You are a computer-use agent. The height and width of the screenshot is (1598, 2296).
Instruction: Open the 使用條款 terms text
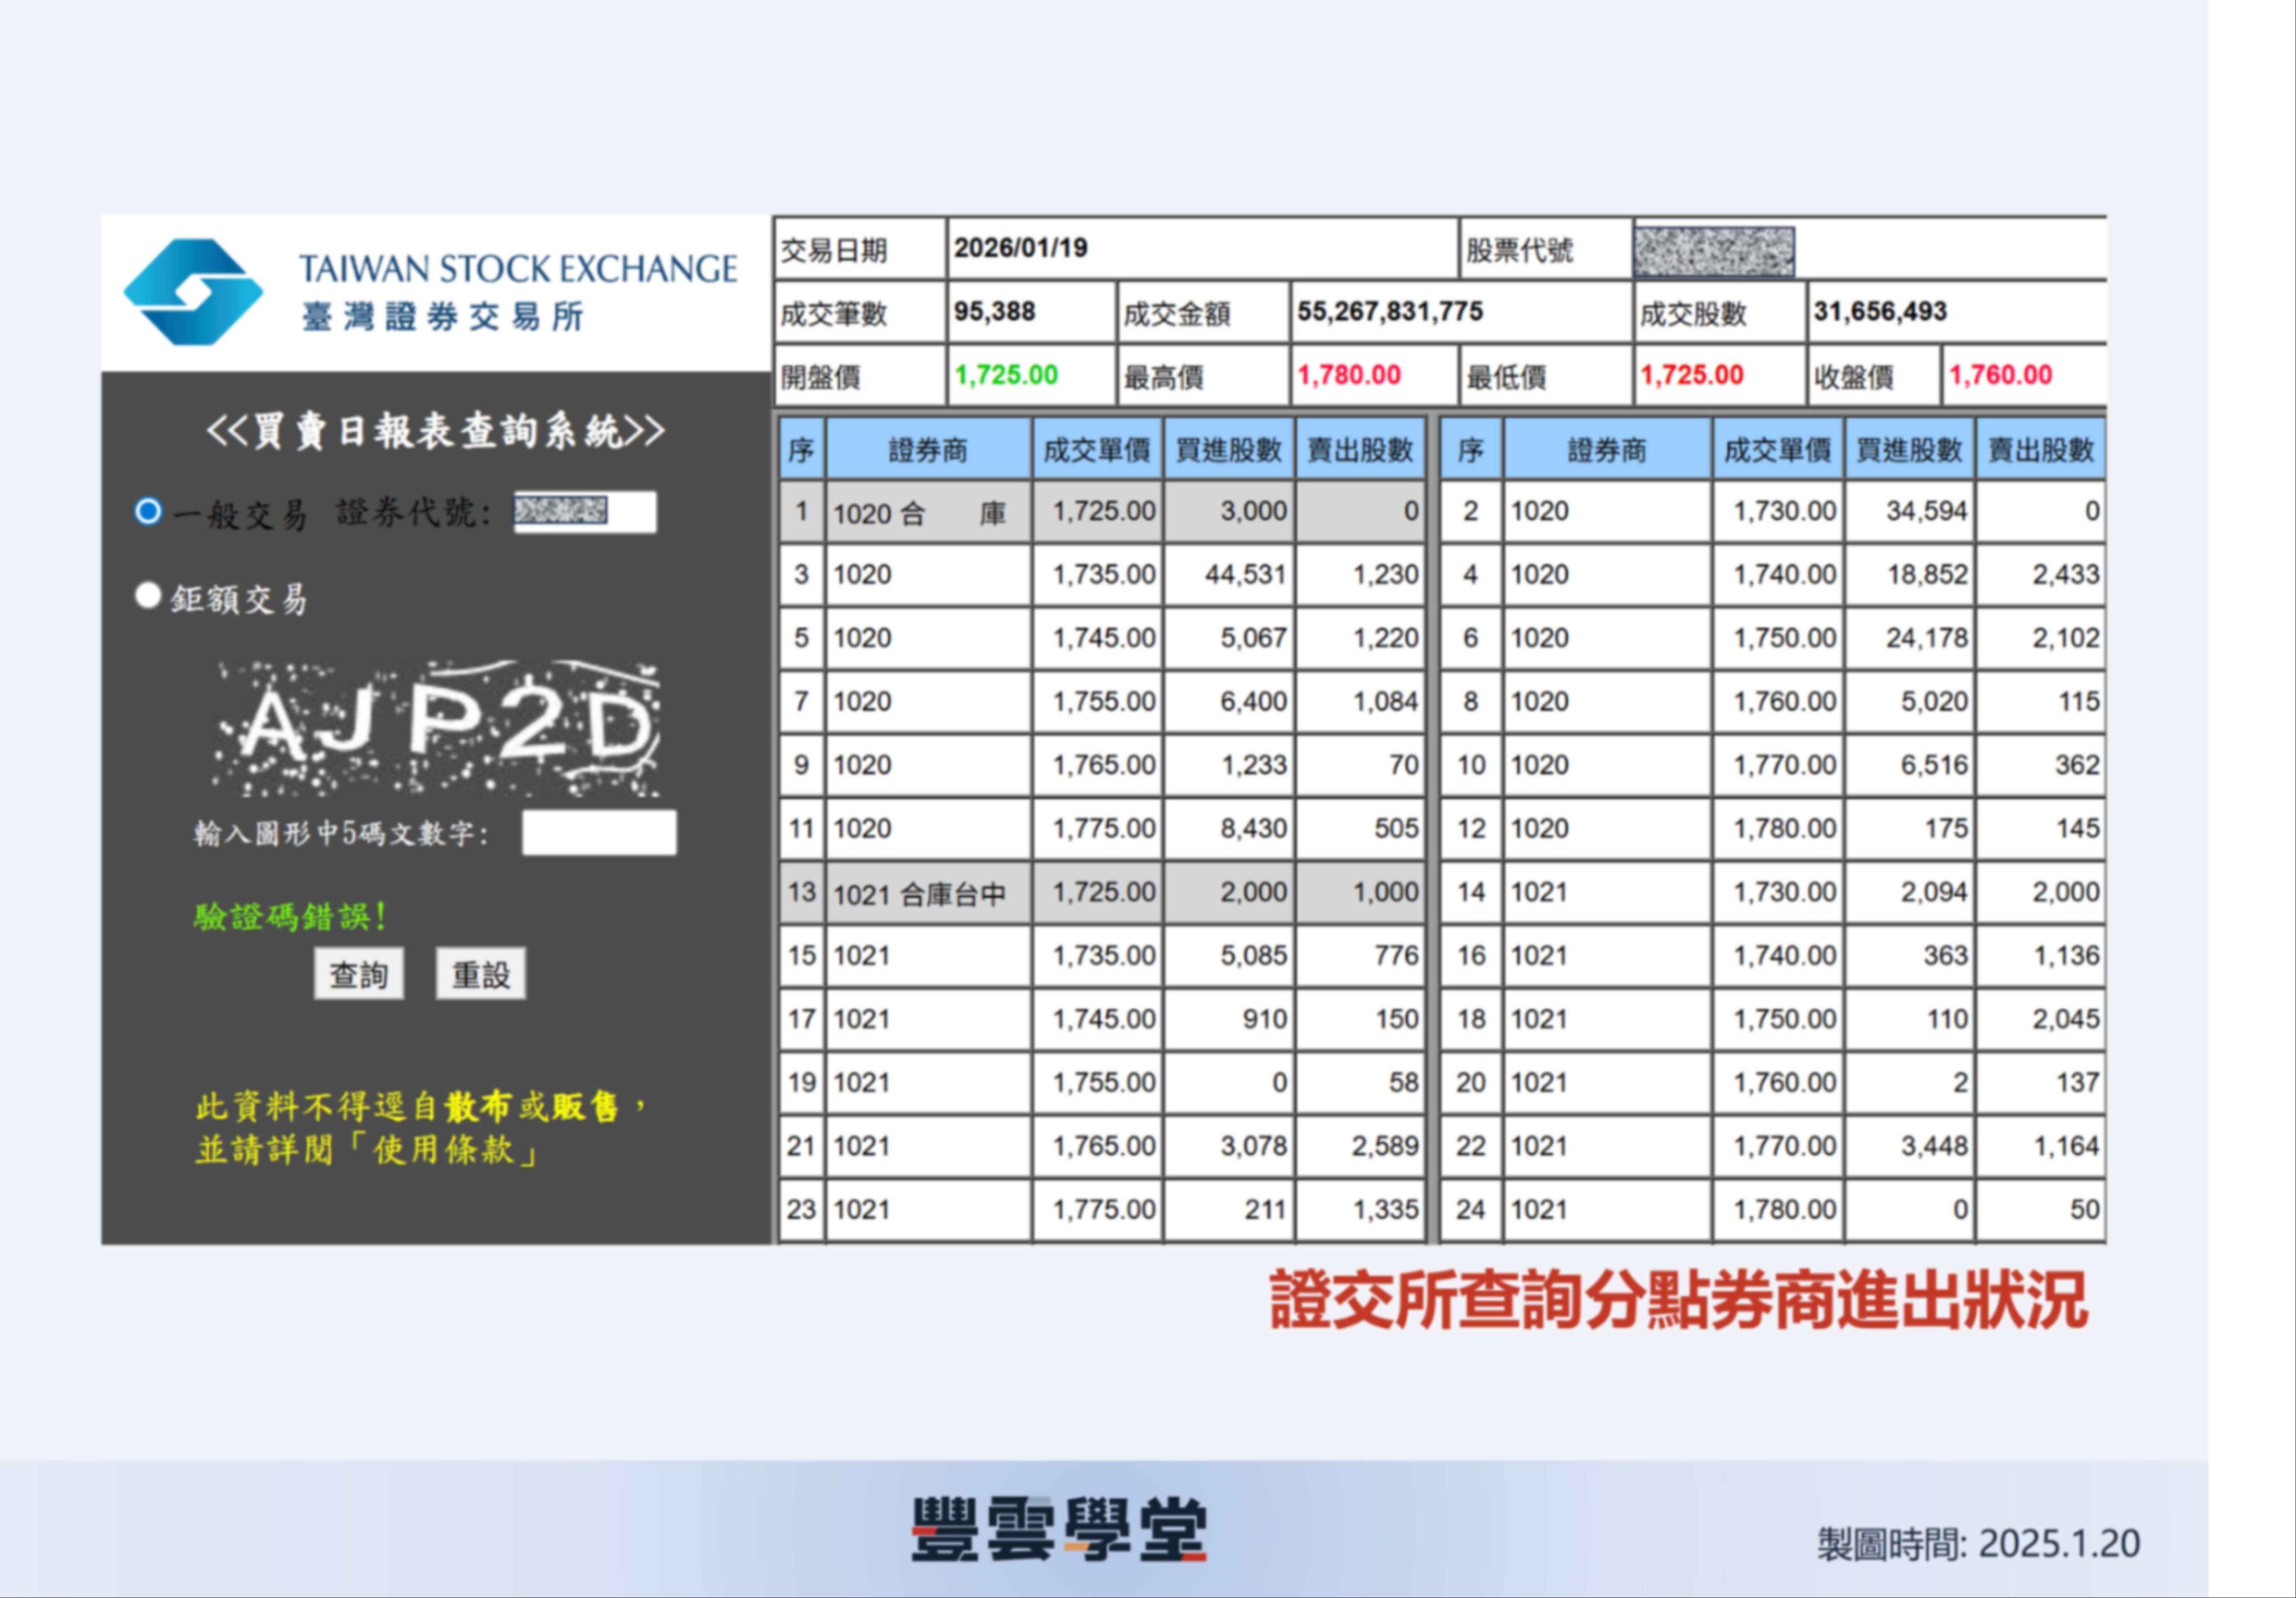tap(444, 1150)
